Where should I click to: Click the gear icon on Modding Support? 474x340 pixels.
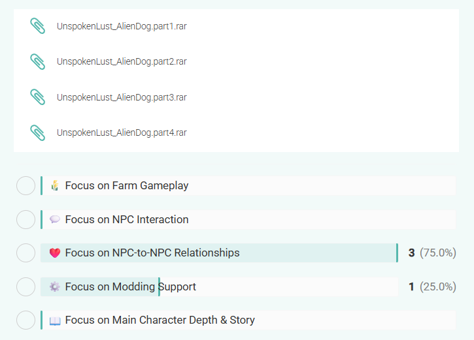tap(55, 286)
